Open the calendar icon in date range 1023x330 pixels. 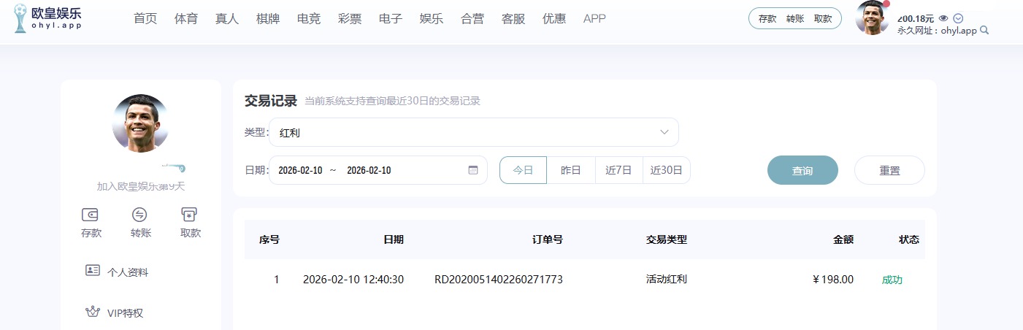click(x=473, y=170)
